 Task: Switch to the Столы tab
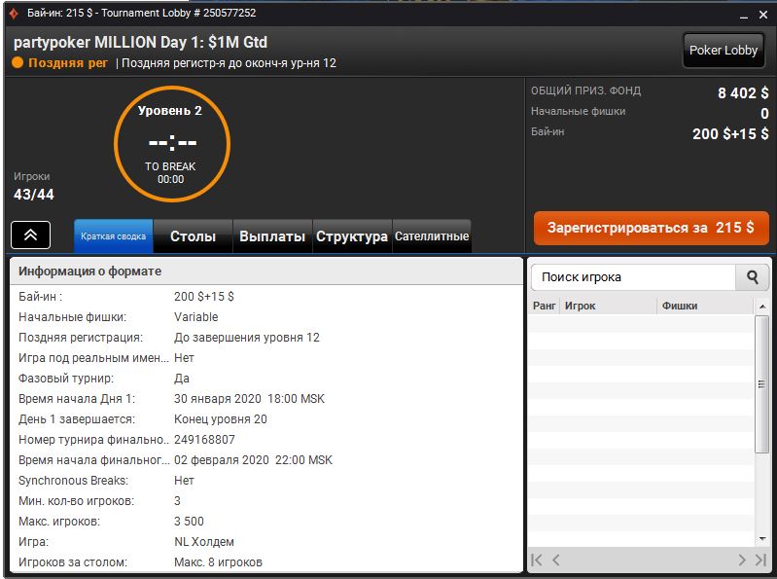[x=193, y=235]
